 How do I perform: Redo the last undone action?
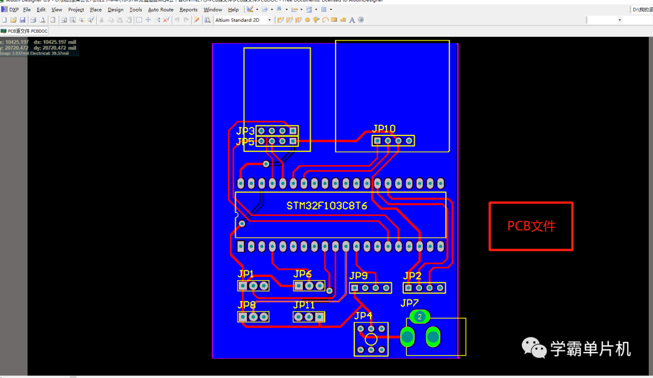click(186, 19)
